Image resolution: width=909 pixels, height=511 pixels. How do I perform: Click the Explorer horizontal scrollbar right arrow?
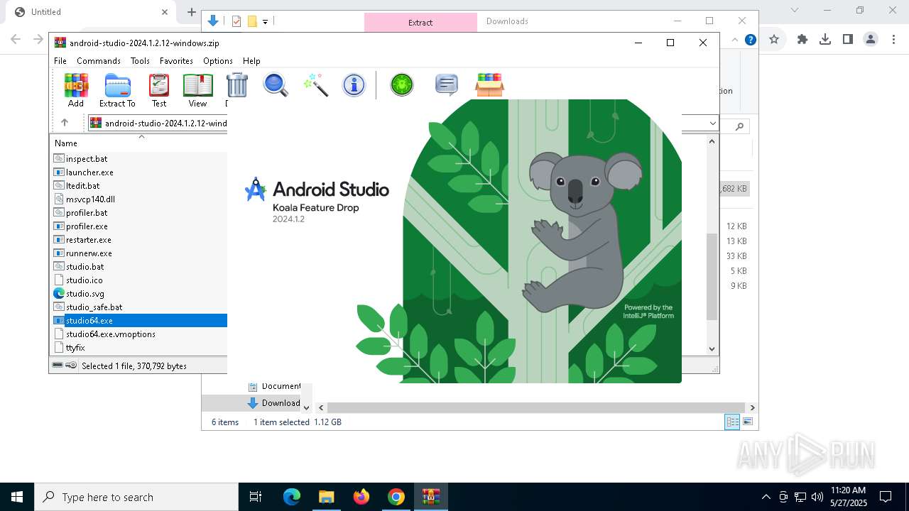(752, 407)
